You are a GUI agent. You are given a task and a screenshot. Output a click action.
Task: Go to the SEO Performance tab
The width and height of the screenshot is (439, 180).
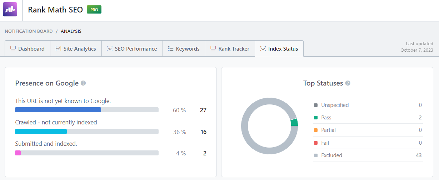[132, 49]
